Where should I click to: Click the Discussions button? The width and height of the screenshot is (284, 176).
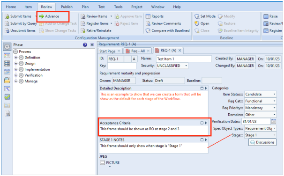[262, 142]
